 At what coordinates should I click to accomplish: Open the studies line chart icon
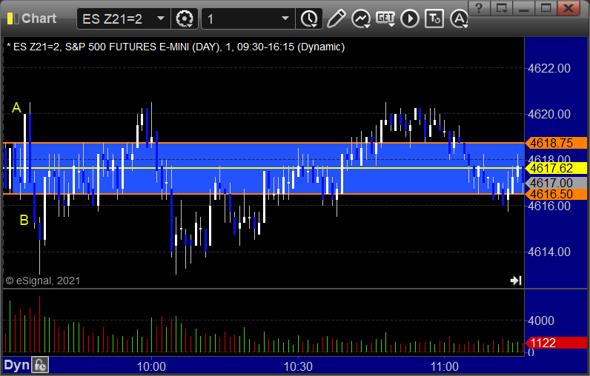click(x=361, y=19)
